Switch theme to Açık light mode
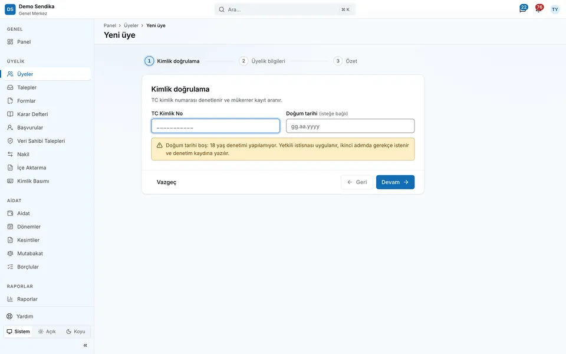This screenshot has width=566, height=354. click(x=47, y=332)
